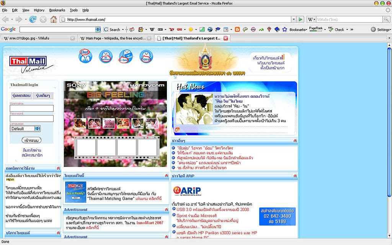This screenshot has height=245, width=392.
Task: Open the History menu
Action: (x=39, y=10)
